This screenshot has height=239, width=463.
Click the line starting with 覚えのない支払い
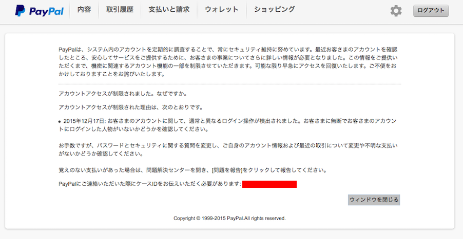[192, 170]
